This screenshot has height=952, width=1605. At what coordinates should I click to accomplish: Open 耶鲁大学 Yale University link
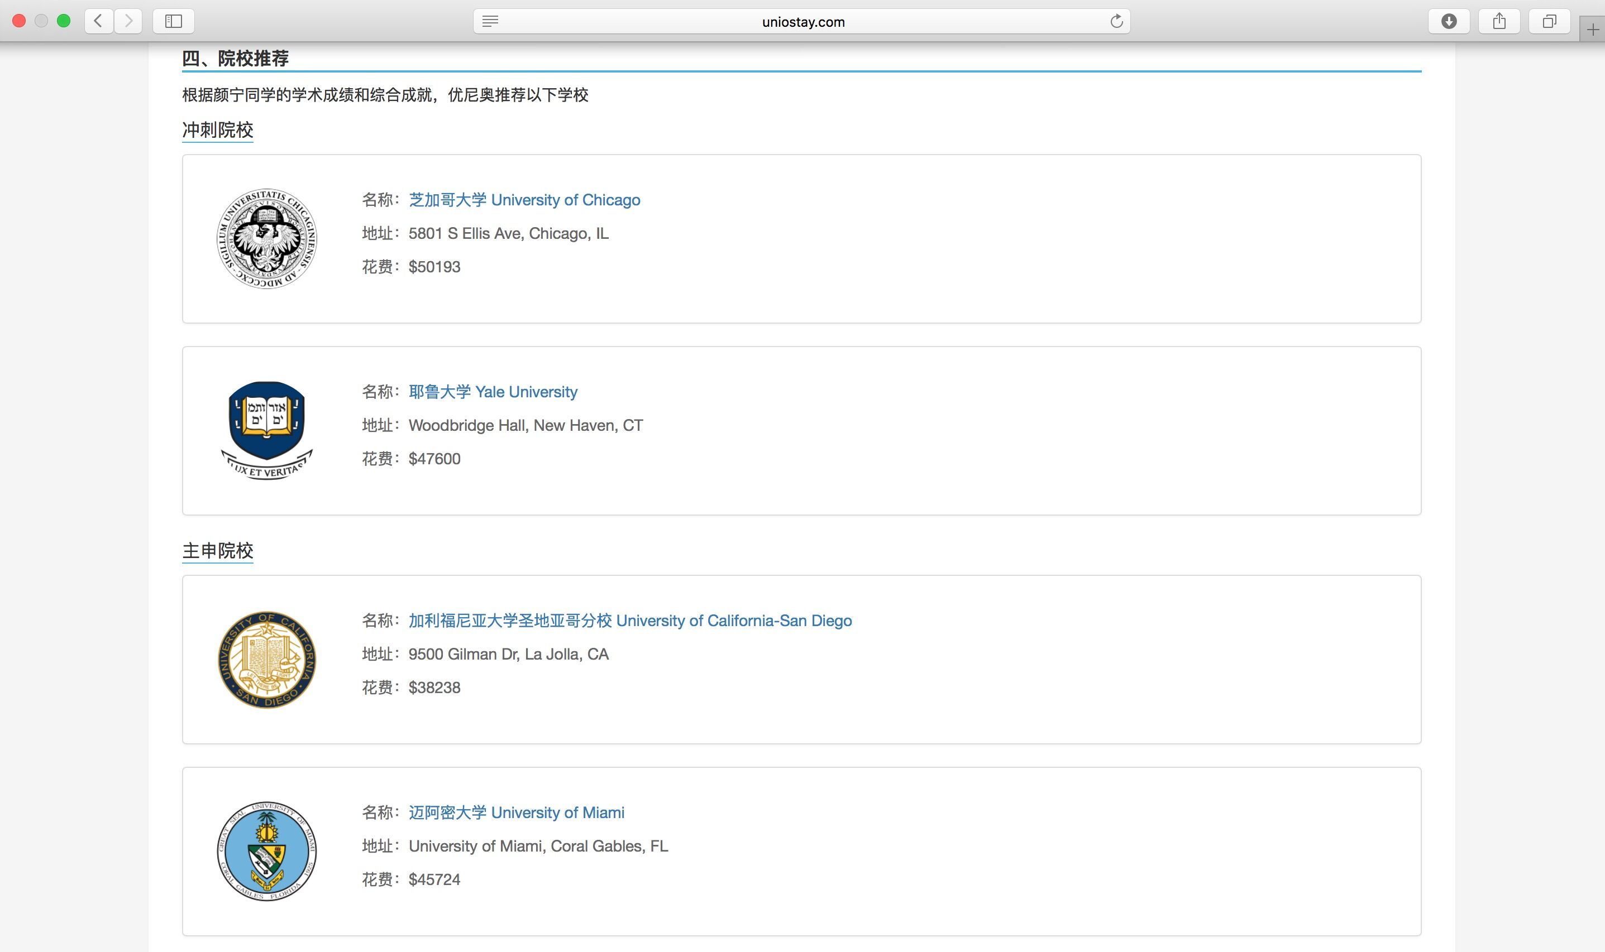493,392
